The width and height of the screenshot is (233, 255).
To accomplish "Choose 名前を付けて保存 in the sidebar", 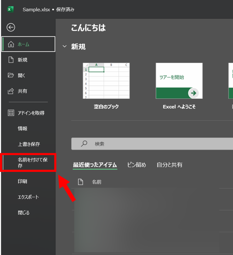I will click(28, 163).
